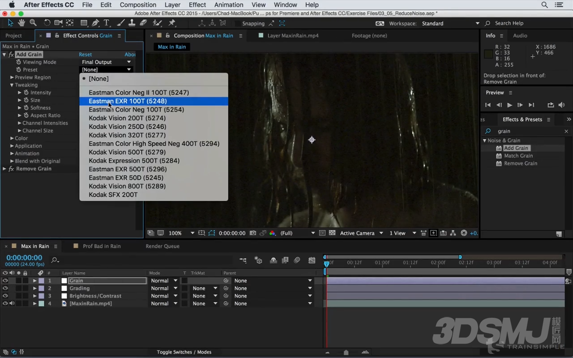The height and width of the screenshot is (358, 573).
Task: Select the Eraser tool
Action: 143,23
